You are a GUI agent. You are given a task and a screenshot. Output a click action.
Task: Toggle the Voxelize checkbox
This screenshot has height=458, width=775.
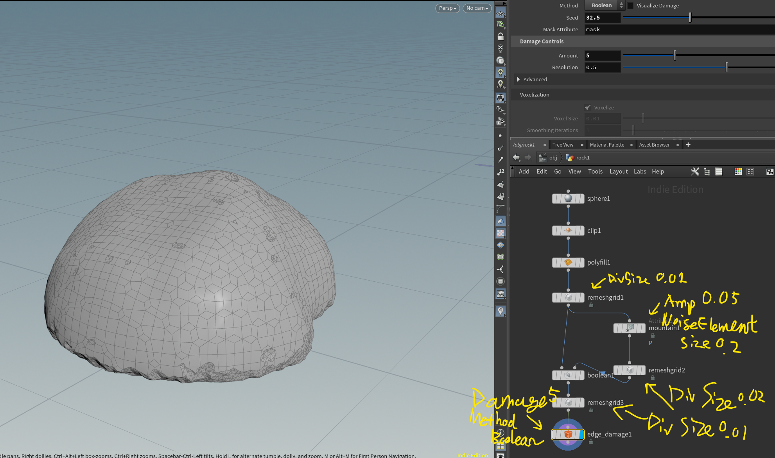coord(588,107)
